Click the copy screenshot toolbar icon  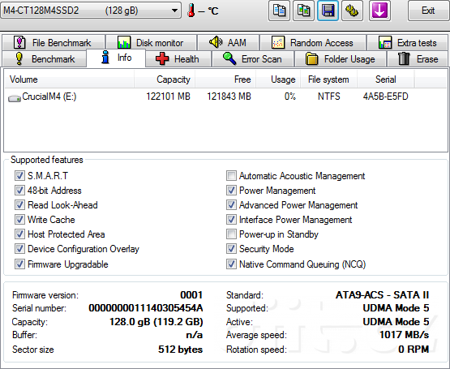tap(303, 11)
